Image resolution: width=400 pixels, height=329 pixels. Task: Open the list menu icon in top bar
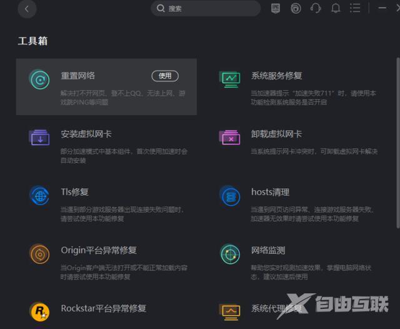355,8
